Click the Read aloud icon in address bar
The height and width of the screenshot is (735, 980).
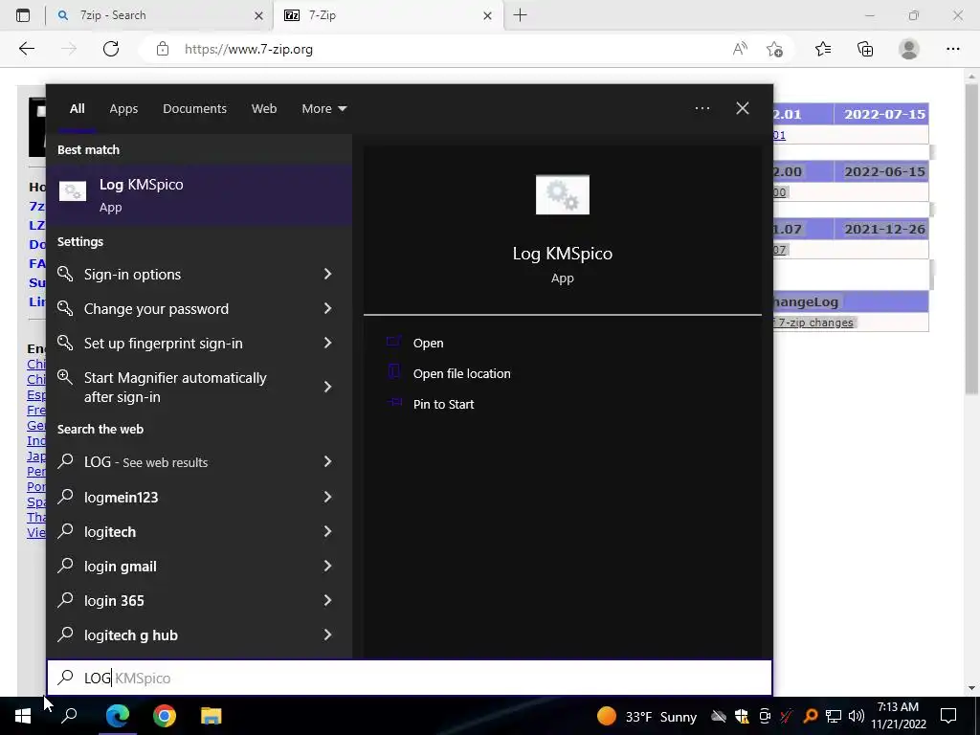coord(740,49)
